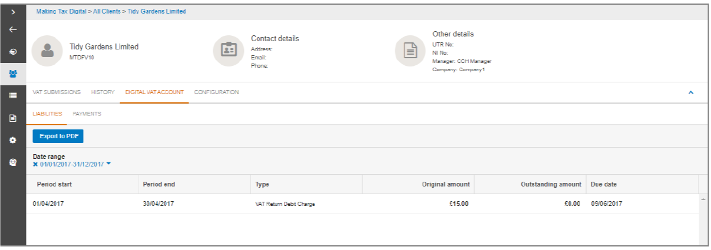Open the document report icon in sidebar

tap(13, 118)
